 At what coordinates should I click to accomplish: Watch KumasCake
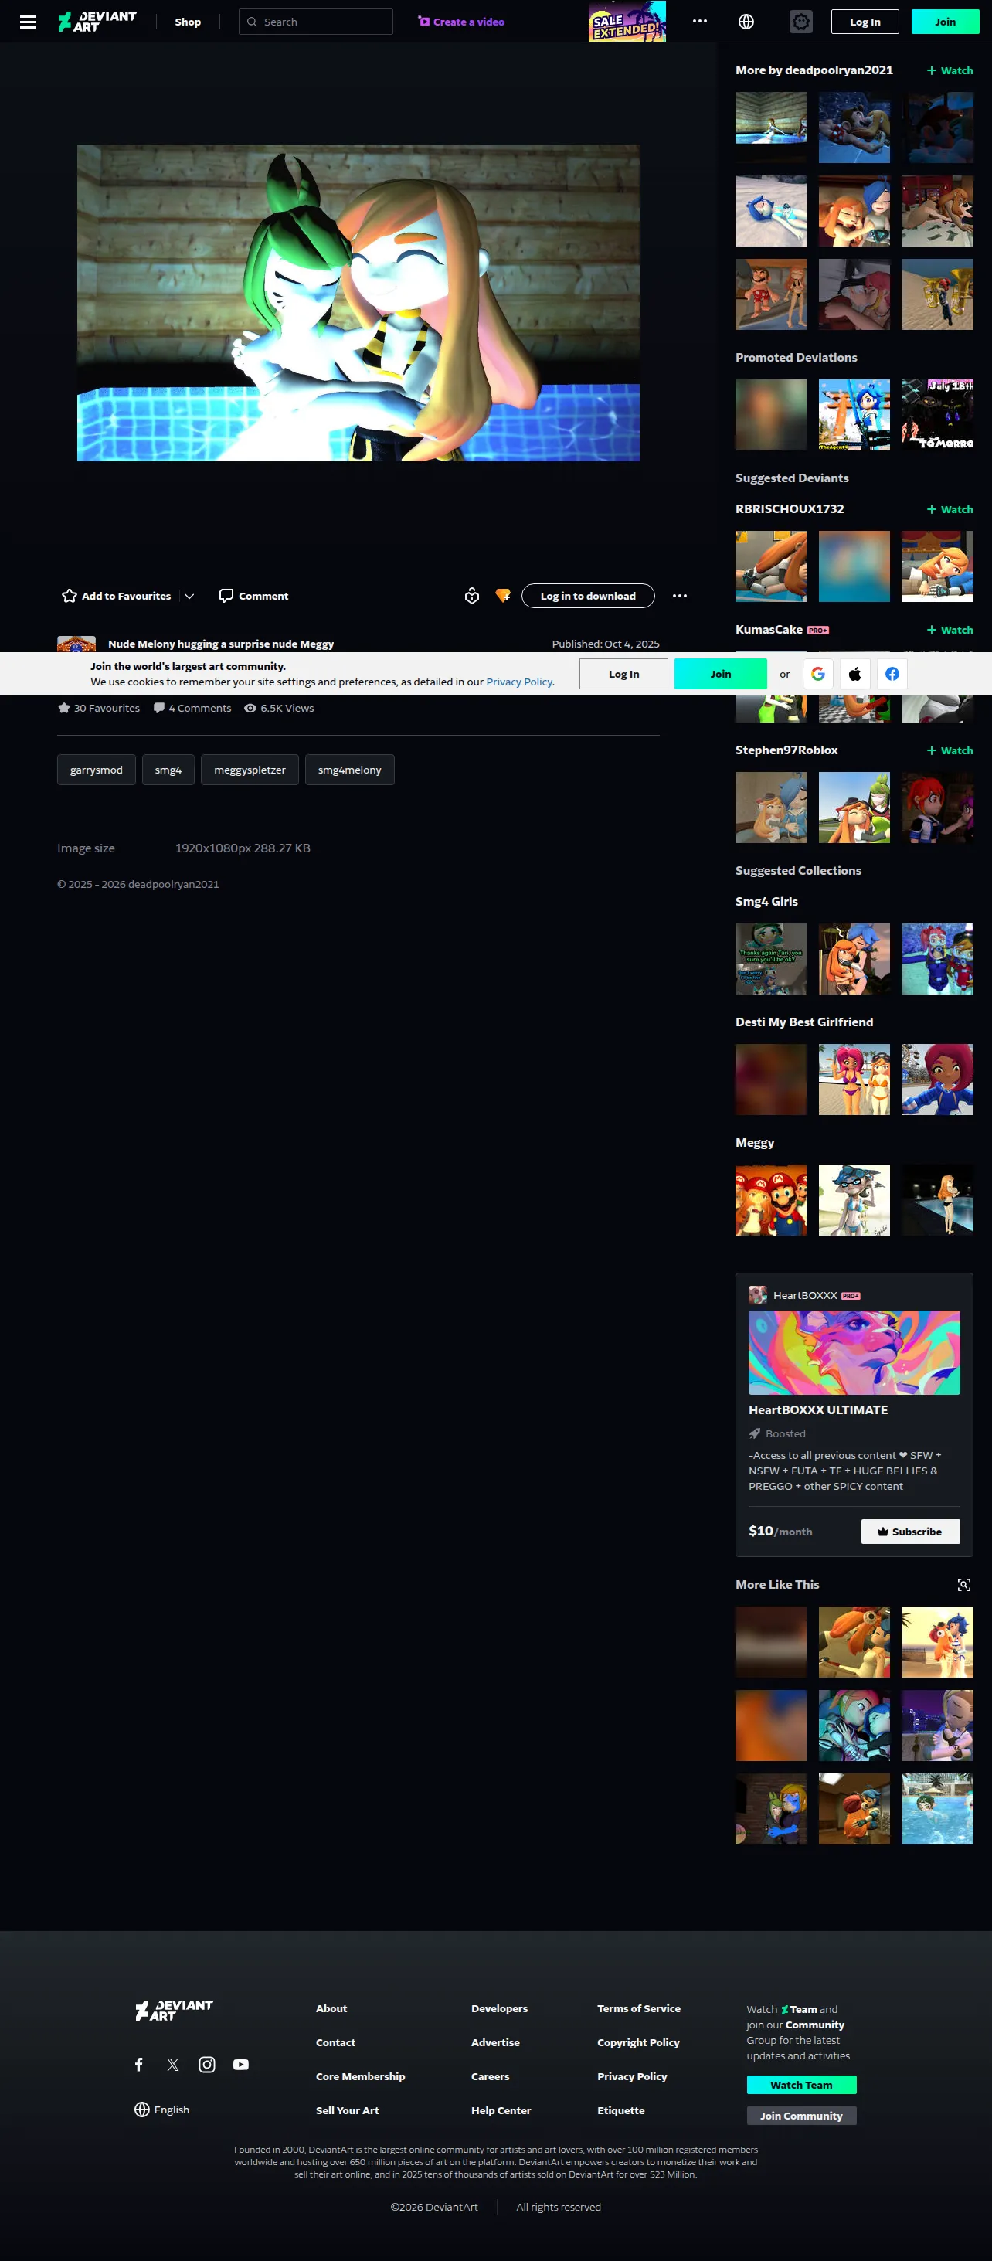tap(950, 629)
